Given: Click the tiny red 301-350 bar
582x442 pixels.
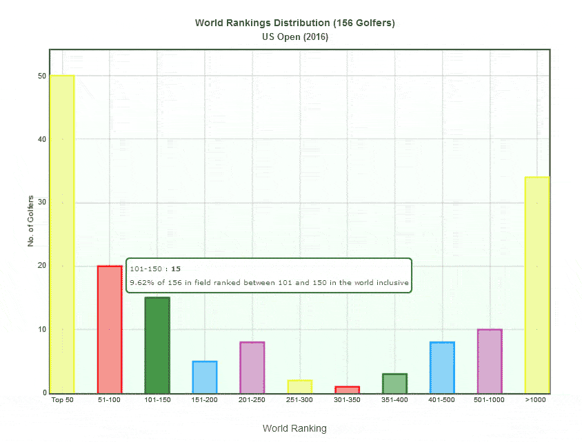Looking at the screenshot, I should [x=347, y=390].
